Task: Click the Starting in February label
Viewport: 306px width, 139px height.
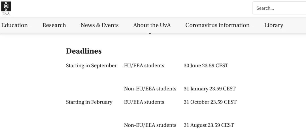Action: pos(89,102)
